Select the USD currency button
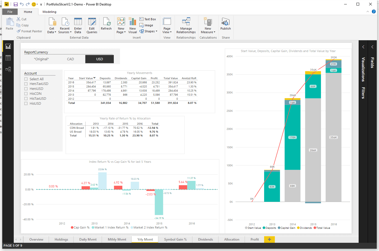Viewport: 379px width, 251px height. pos(99,59)
